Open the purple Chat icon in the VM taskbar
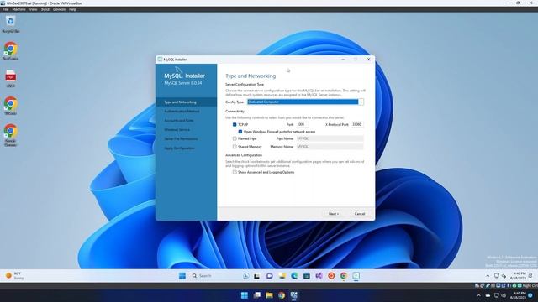Screen dimensions: 538x302 click(269, 276)
